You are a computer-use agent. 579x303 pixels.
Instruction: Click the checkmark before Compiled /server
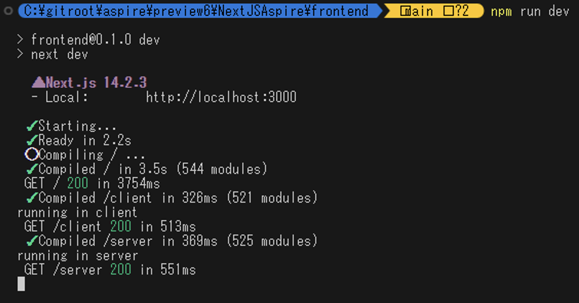click(x=32, y=241)
